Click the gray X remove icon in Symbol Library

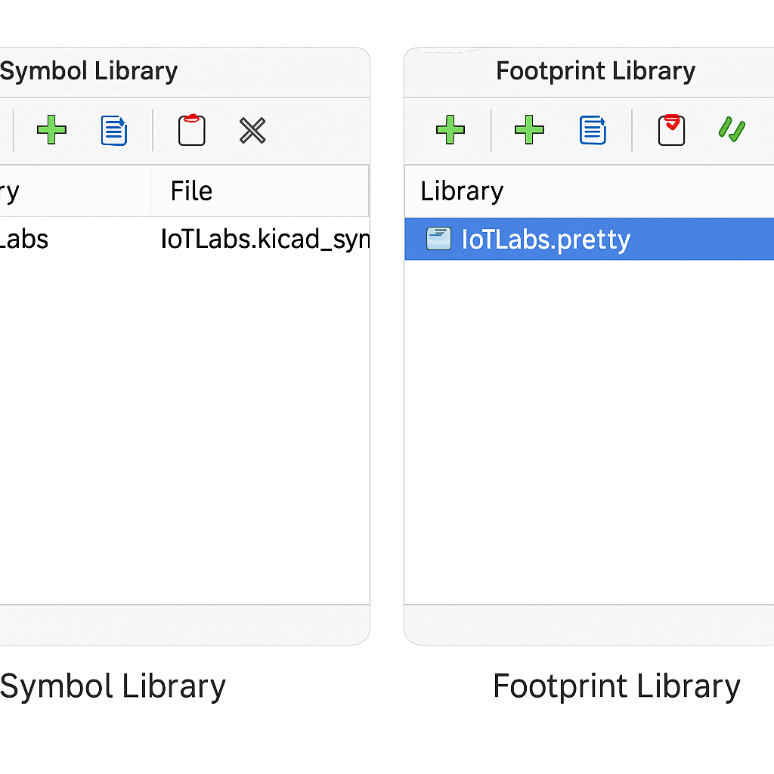click(252, 131)
